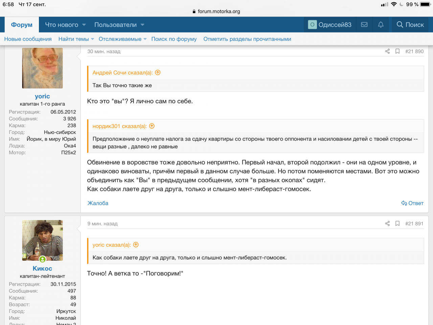Bookmark post #21 890
The width and height of the screenshot is (433, 325).
(397, 51)
